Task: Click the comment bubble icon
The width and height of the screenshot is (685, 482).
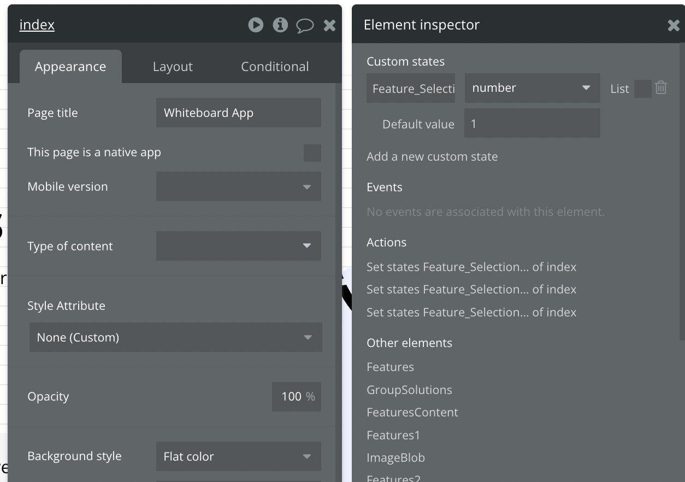Action: click(x=305, y=26)
